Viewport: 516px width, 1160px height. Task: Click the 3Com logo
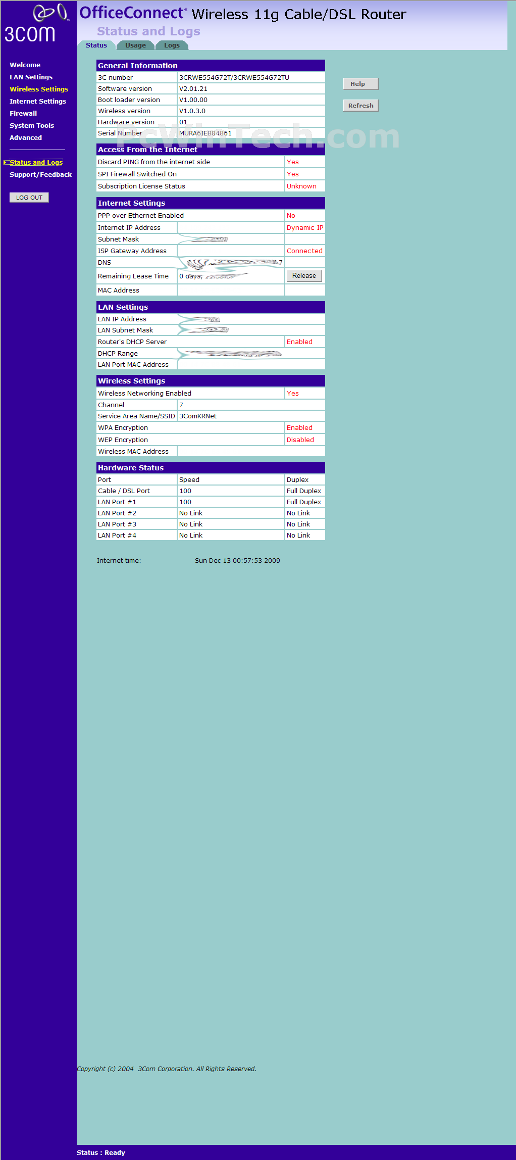36,23
